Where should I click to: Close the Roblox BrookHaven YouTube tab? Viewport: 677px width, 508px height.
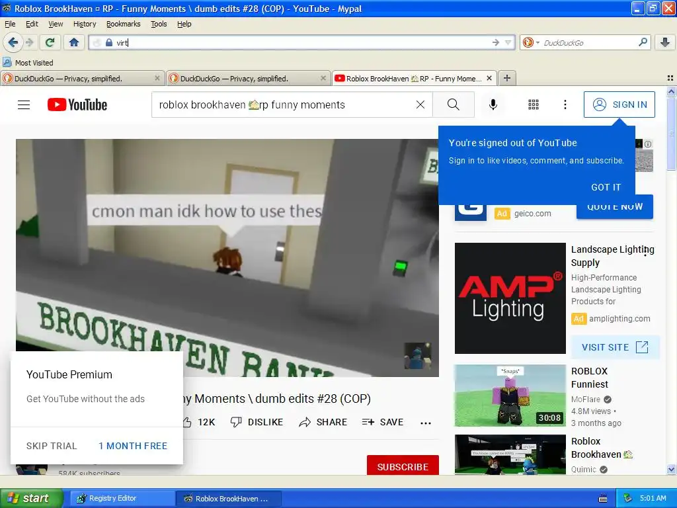point(489,78)
